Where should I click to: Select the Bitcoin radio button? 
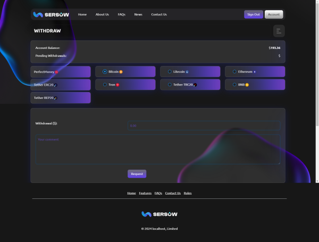pos(105,72)
